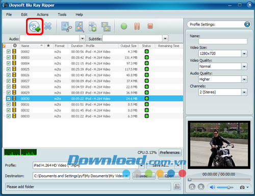Open the Subtitle dropdown
The image size is (255, 196).
[x=165, y=39]
